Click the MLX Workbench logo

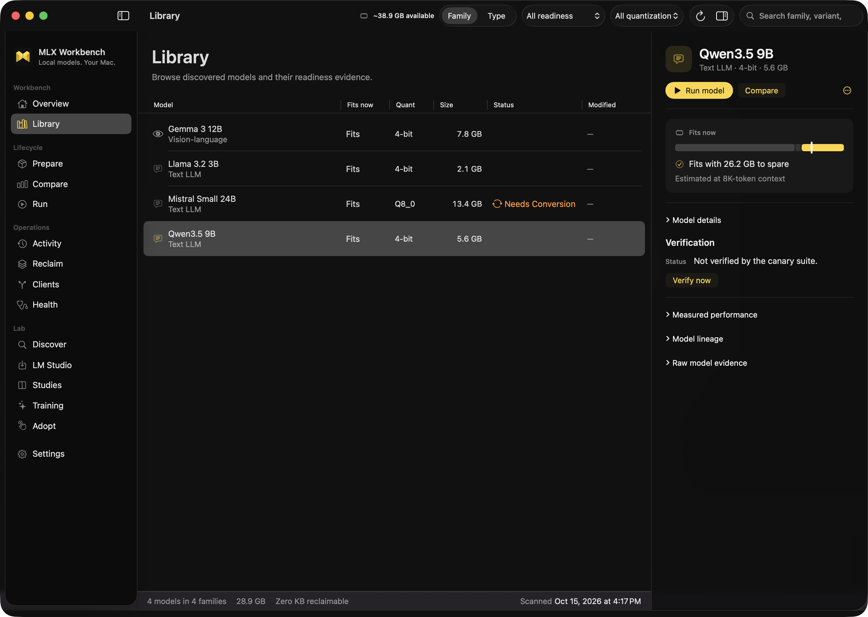(x=23, y=57)
